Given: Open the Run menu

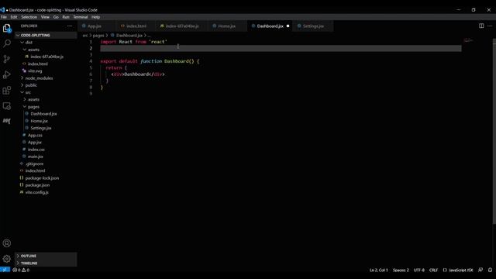Looking at the screenshot, I should (x=66, y=17).
